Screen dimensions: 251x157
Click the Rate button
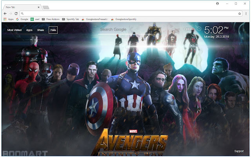click(x=53, y=30)
